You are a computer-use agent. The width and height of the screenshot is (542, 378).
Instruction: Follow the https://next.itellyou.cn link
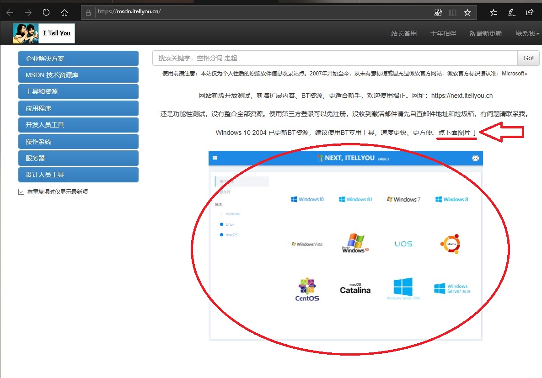pyautogui.click(x=462, y=96)
